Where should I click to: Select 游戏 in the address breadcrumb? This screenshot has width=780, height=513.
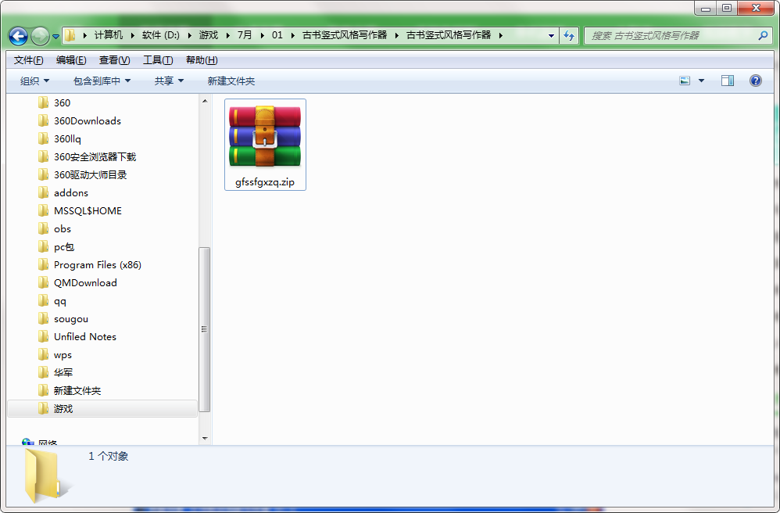tap(209, 35)
